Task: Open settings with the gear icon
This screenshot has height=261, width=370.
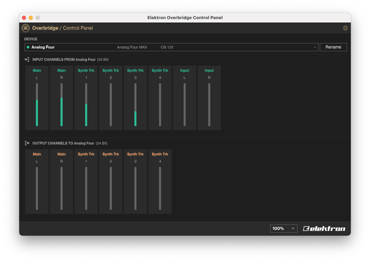Action: (x=345, y=28)
